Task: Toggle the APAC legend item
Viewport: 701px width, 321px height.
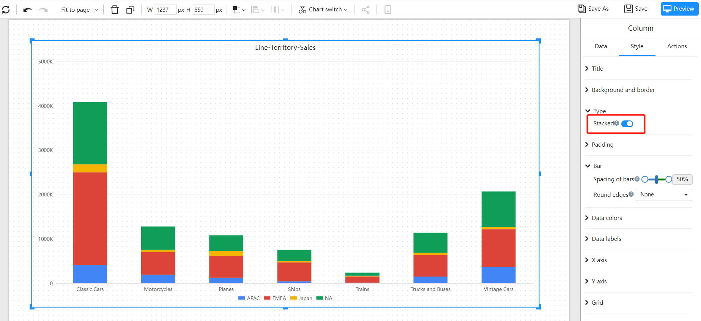Action: [249, 299]
